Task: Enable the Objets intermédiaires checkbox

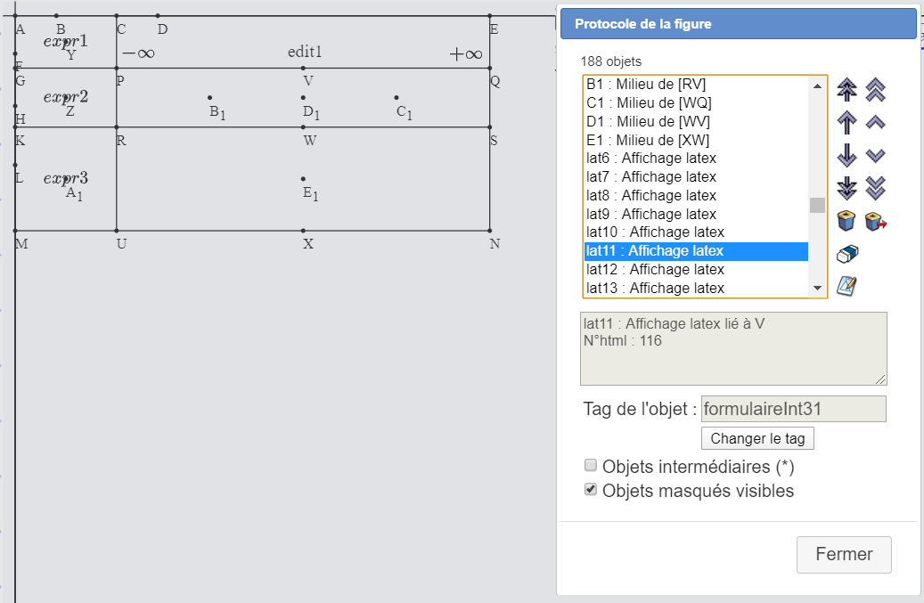Action: tap(590, 466)
